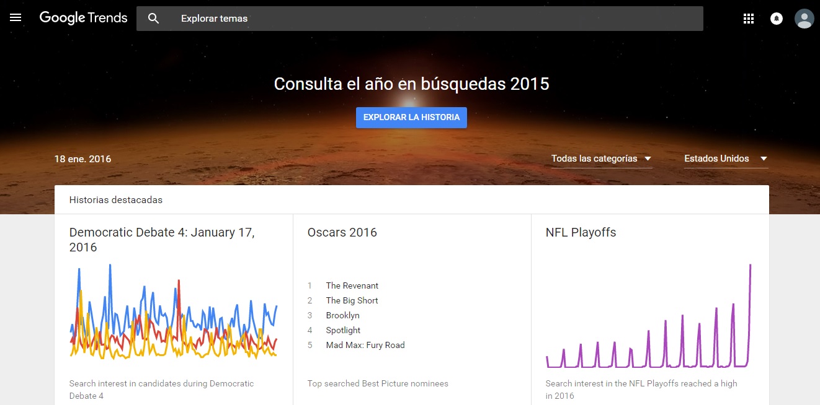
Task: Open the NFL Playoffs story title
Action: (x=581, y=233)
